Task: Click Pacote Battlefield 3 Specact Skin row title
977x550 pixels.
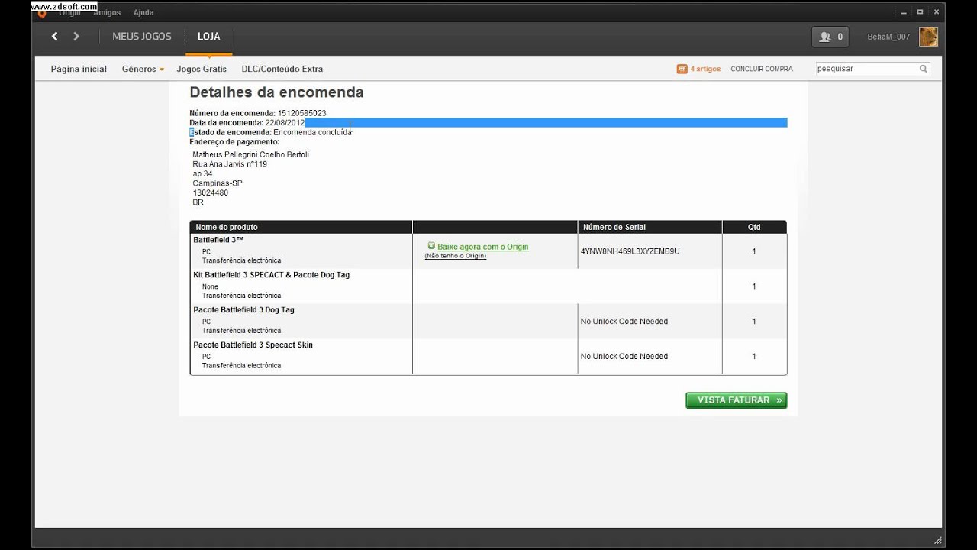Action: [x=253, y=345]
